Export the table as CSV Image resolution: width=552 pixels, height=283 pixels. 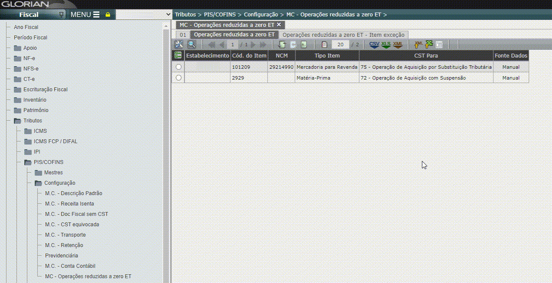click(x=374, y=45)
